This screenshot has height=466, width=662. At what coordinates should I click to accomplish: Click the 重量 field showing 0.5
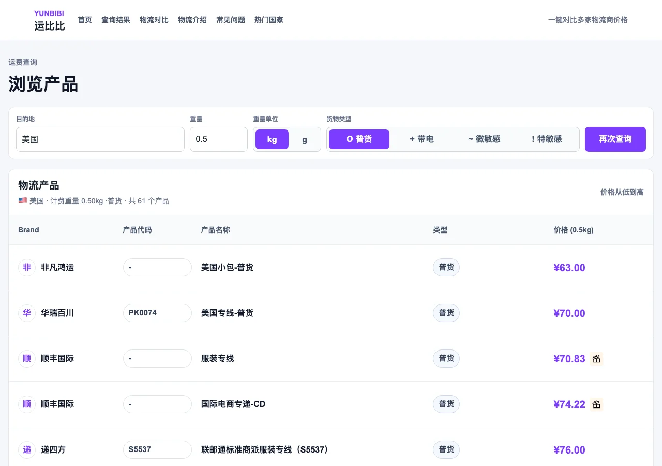219,139
